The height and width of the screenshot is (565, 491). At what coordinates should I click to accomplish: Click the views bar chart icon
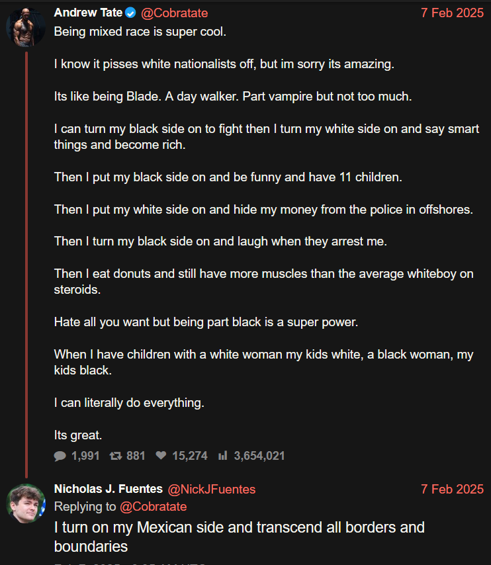tap(223, 456)
